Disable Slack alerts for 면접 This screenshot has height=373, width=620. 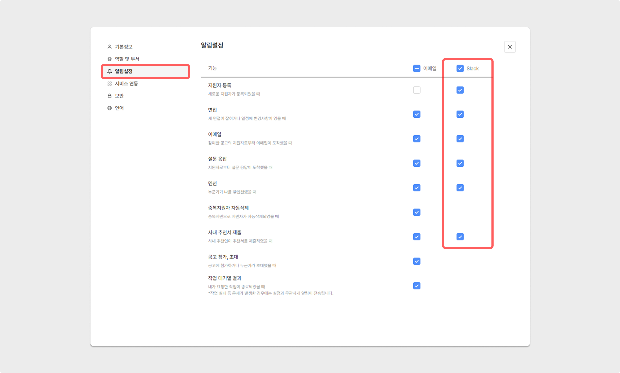(460, 114)
